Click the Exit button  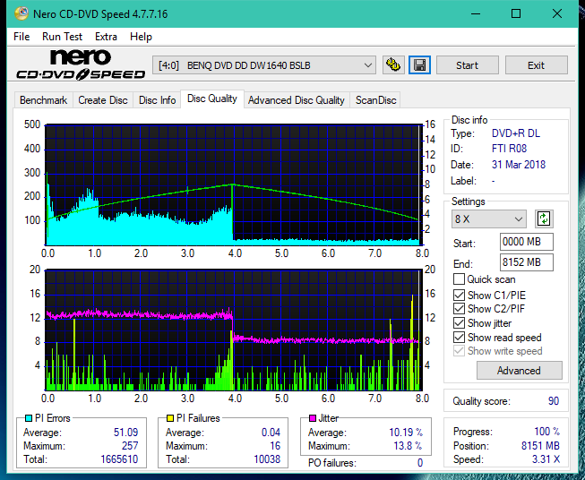click(x=536, y=65)
